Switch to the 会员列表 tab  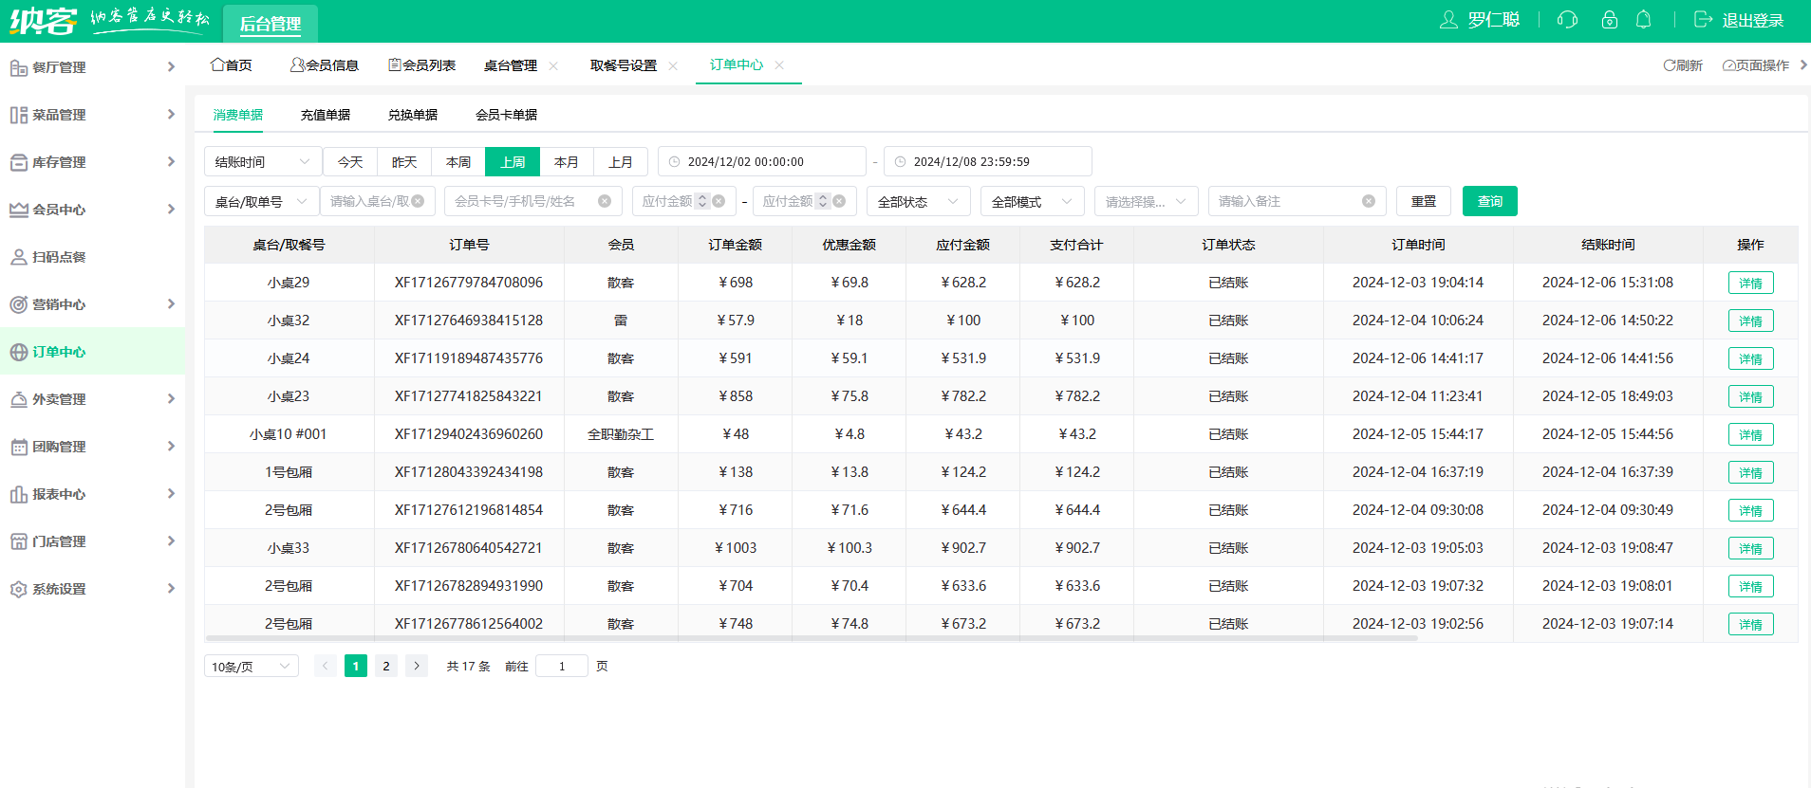(x=422, y=65)
